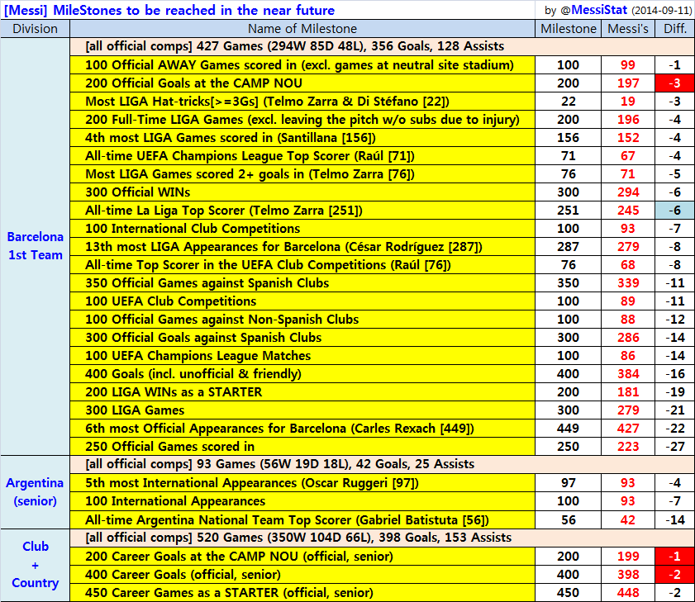Select 'All-time Argentina National Team Top Scorer'
Image resolution: width=695 pixels, height=602 pixels.
302,519
